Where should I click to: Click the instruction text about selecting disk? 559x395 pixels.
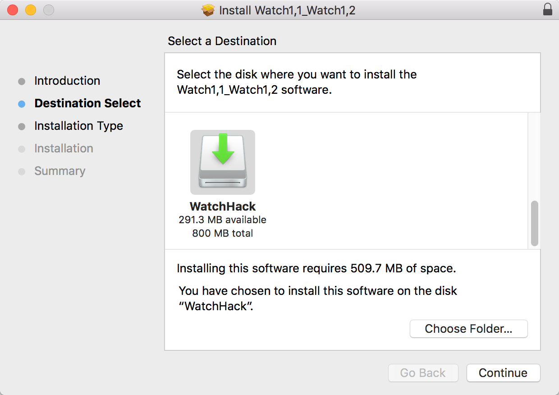click(x=297, y=82)
